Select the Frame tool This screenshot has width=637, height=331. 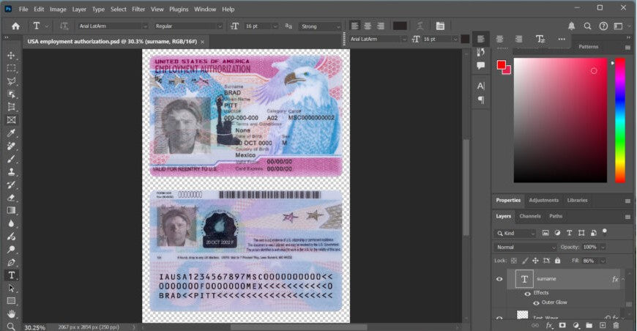pos(12,120)
